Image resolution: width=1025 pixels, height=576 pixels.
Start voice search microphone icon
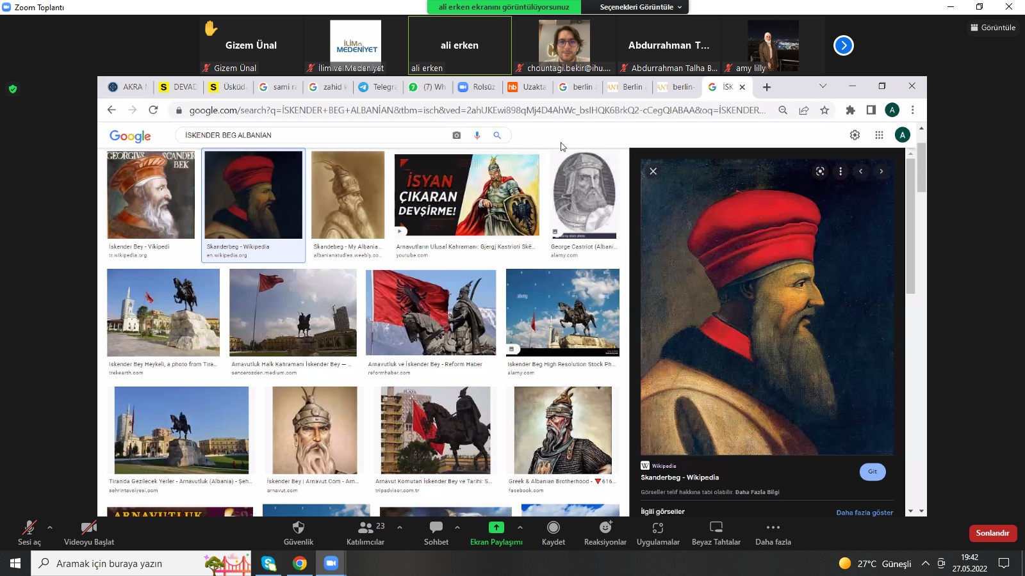(x=477, y=135)
